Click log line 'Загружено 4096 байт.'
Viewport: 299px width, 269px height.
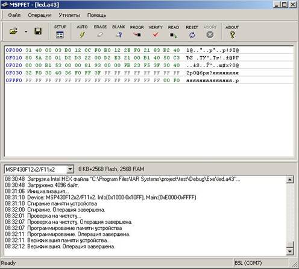pyautogui.click(x=42, y=185)
